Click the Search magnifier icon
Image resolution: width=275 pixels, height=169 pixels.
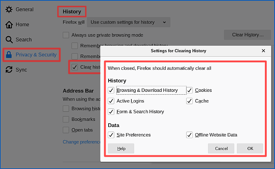9,40
